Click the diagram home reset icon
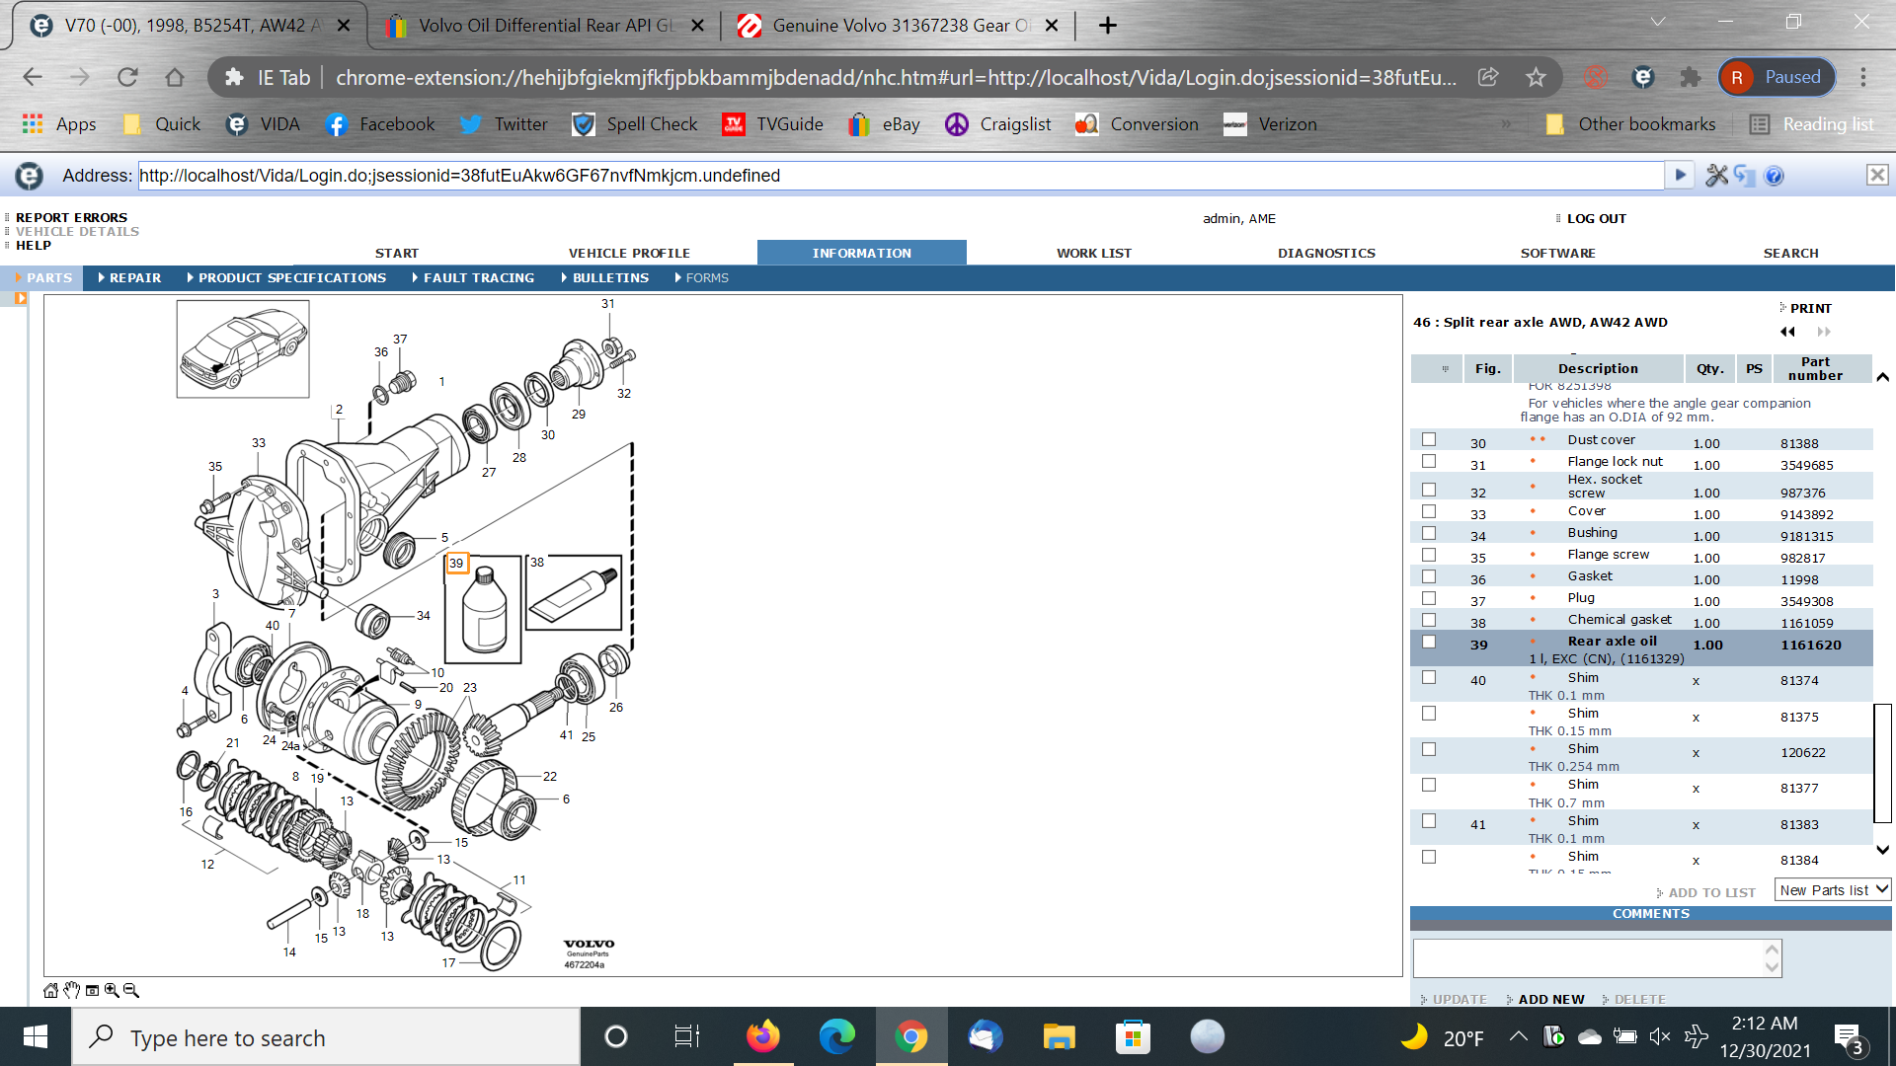 tap(50, 990)
